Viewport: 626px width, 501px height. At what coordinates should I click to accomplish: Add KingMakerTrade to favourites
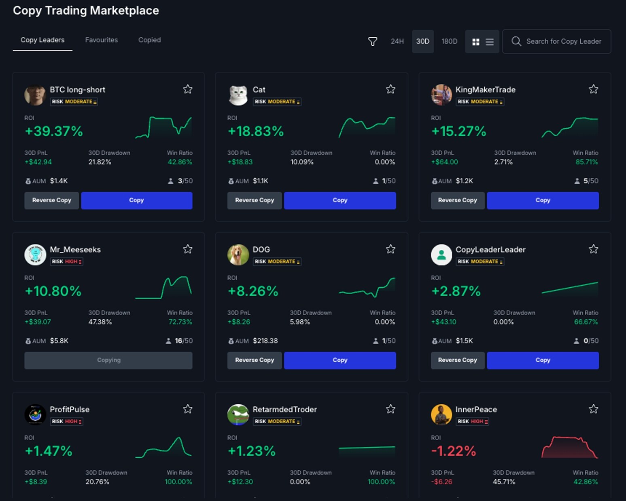coord(593,89)
